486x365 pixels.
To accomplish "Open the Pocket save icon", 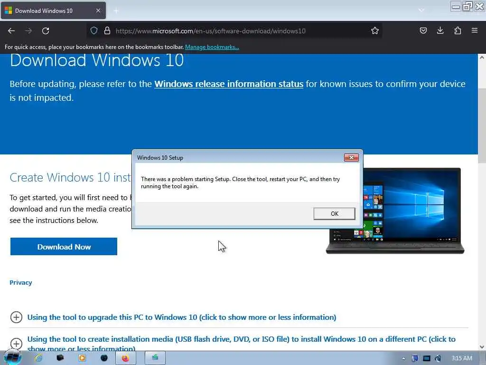I will 423,30.
